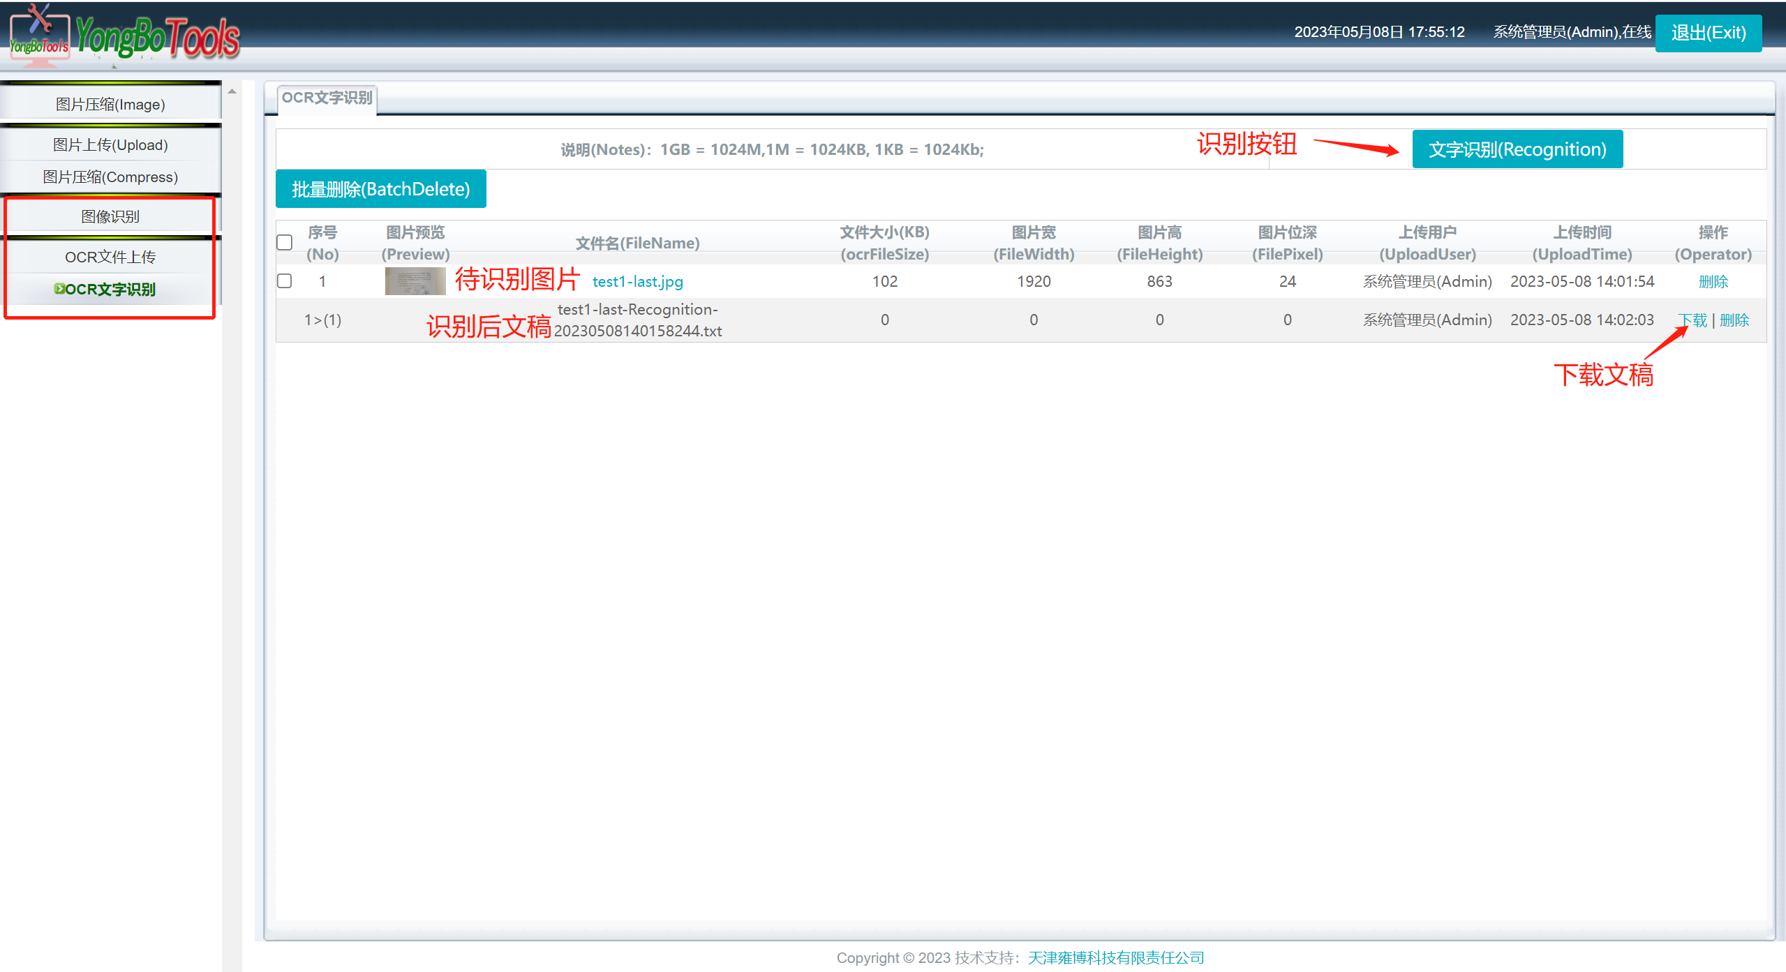The height and width of the screenshot is (972, 1786).
Task: Delete the test1-last.jpg row via 删除
Action: coord(1713,281)
